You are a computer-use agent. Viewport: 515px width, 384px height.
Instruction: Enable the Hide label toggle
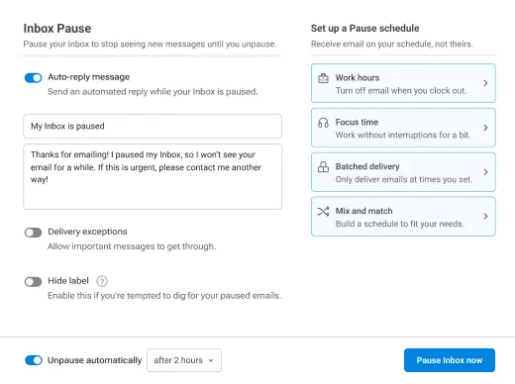(33, 282)
